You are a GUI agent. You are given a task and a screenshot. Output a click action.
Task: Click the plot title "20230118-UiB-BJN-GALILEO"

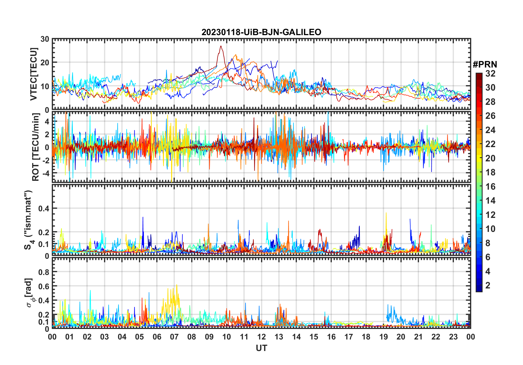coord(261,32)
